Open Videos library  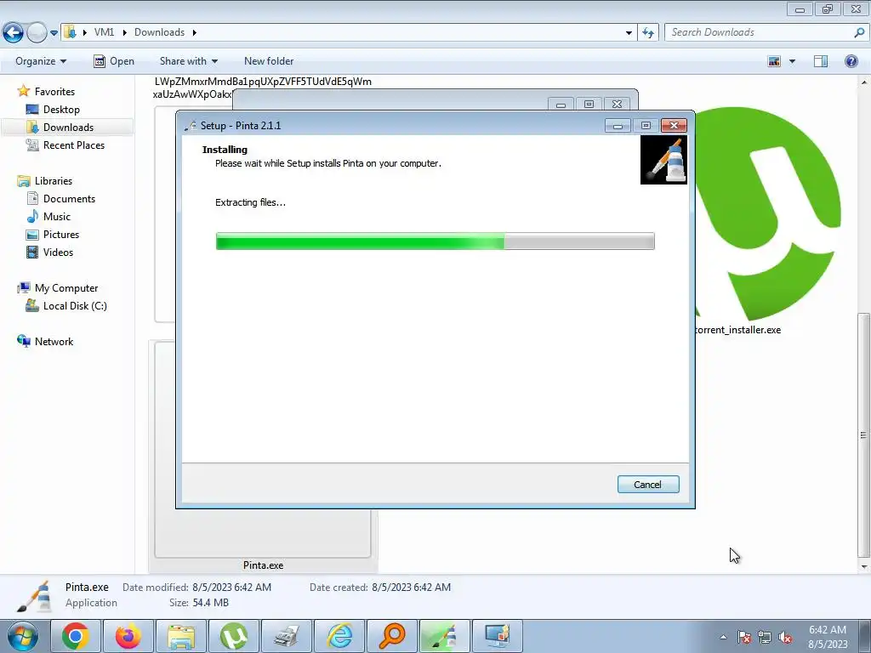[x=58, y=252]
